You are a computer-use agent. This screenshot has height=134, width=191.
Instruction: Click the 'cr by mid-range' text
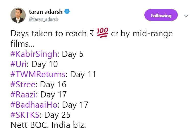[x=142, y=34]
